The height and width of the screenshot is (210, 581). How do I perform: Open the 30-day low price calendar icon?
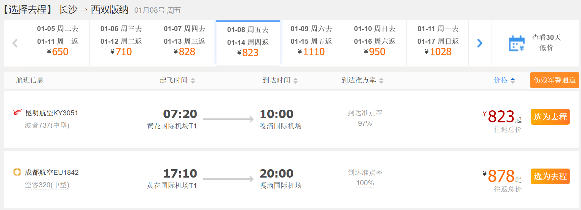(517, 43)
